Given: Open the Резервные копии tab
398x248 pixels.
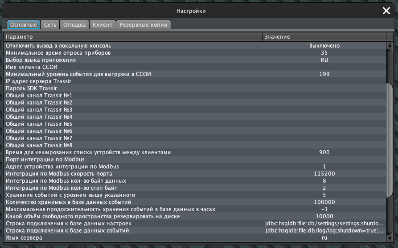Looking at the screenshot, I should (144, 25).
